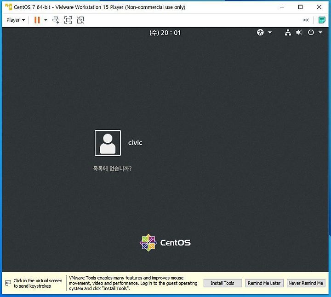The height and width of the screenshot is (297, 331).
Task: Click the VMware logo in title bar
Action: pyautogui.click(x=9, y=7)
